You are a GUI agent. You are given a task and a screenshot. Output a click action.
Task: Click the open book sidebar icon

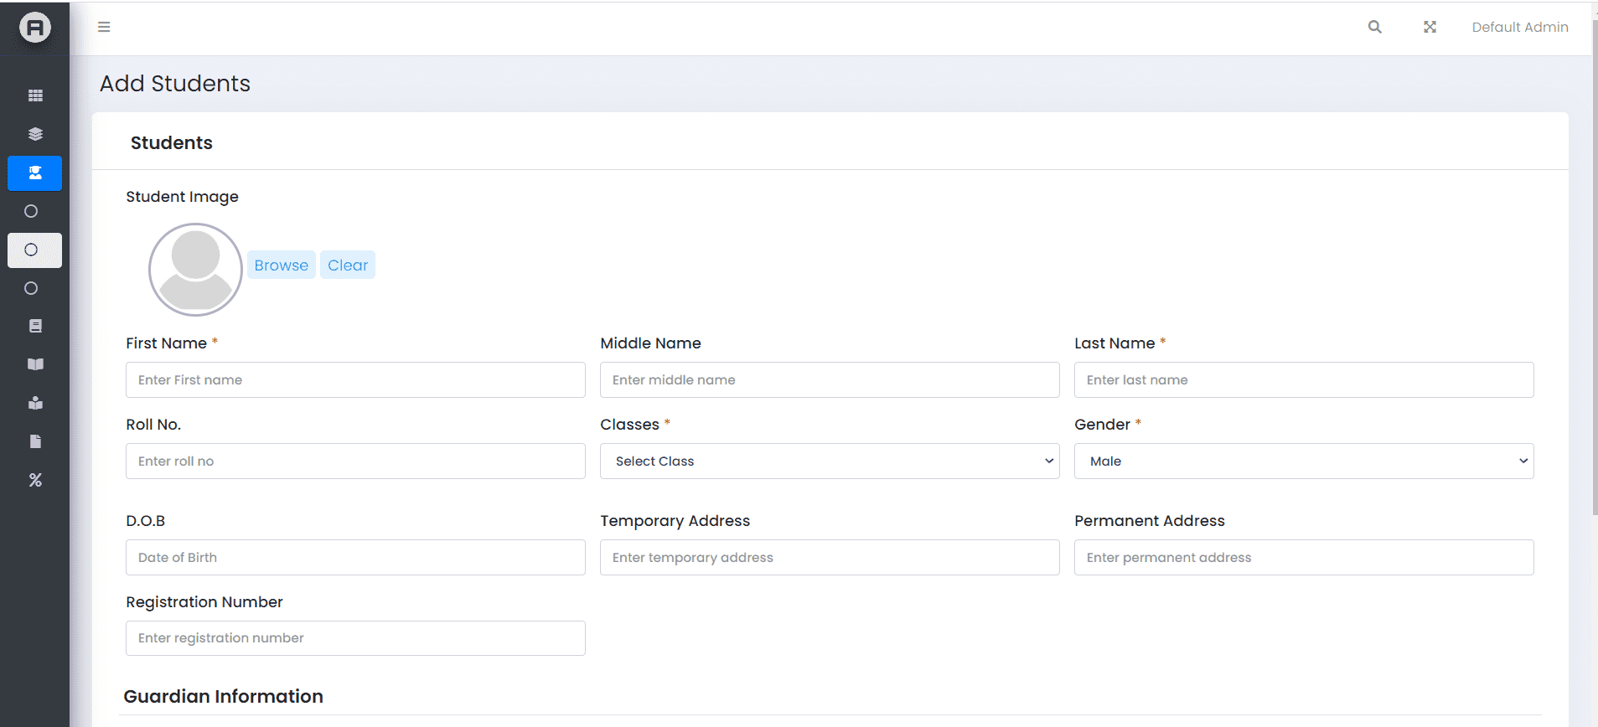[x=35, y=364]
